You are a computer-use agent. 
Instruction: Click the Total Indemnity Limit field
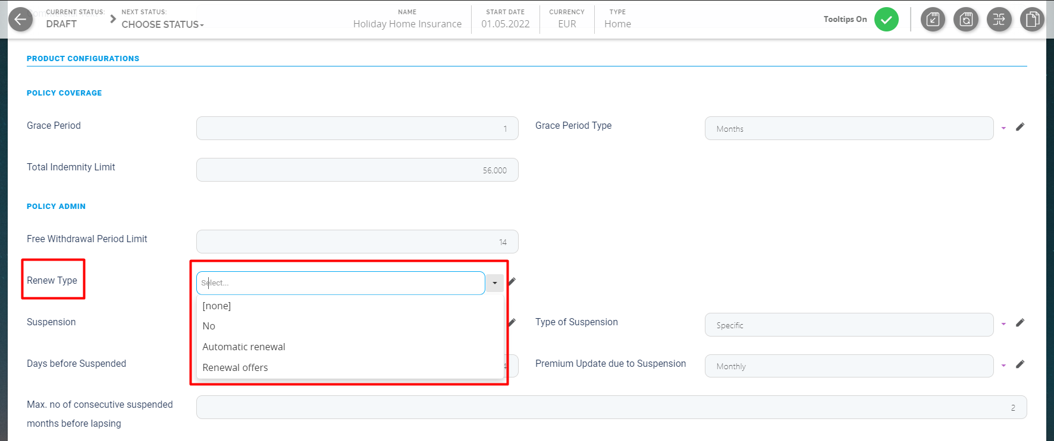[357, 170]
